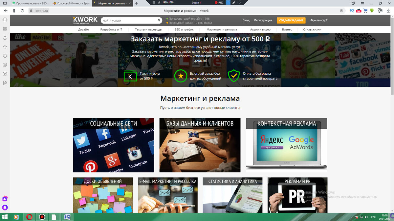Click the Kwork logo
Viewport: 394px width, 221px height.
pos(85,20)
